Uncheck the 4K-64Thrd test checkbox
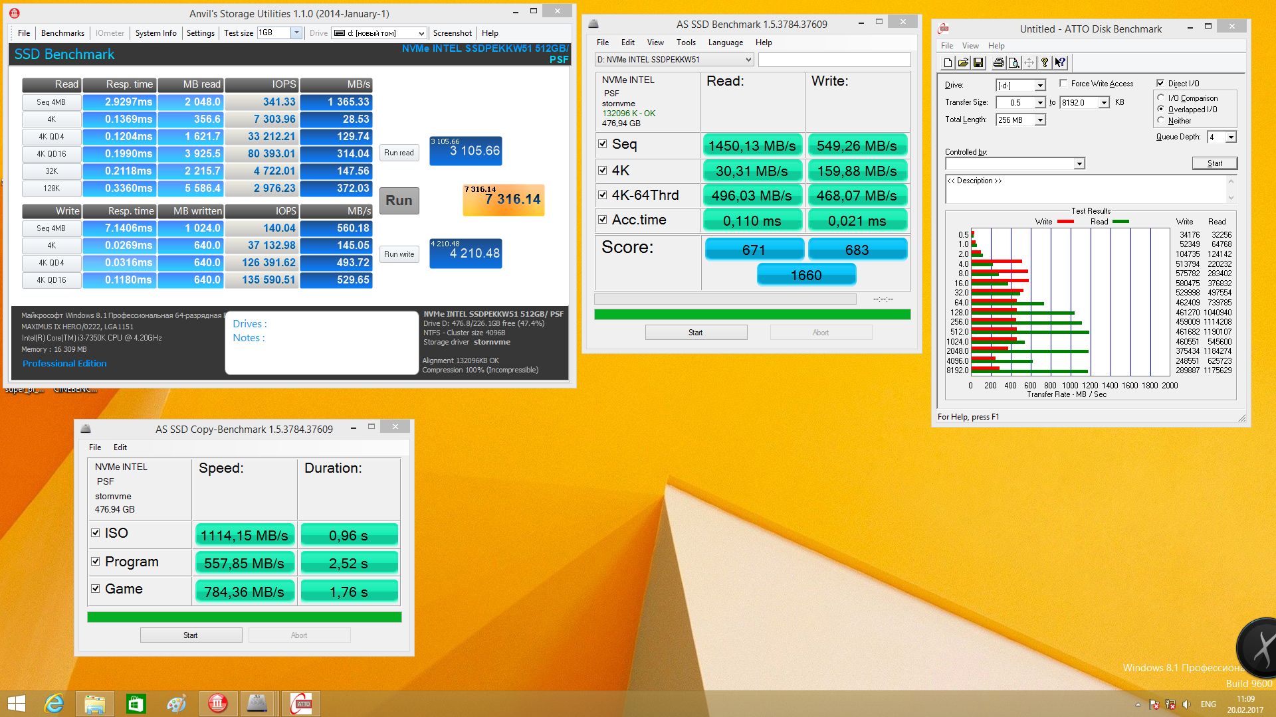The height and width of the screenshot is (717, 1276). (x=602, y=195)
